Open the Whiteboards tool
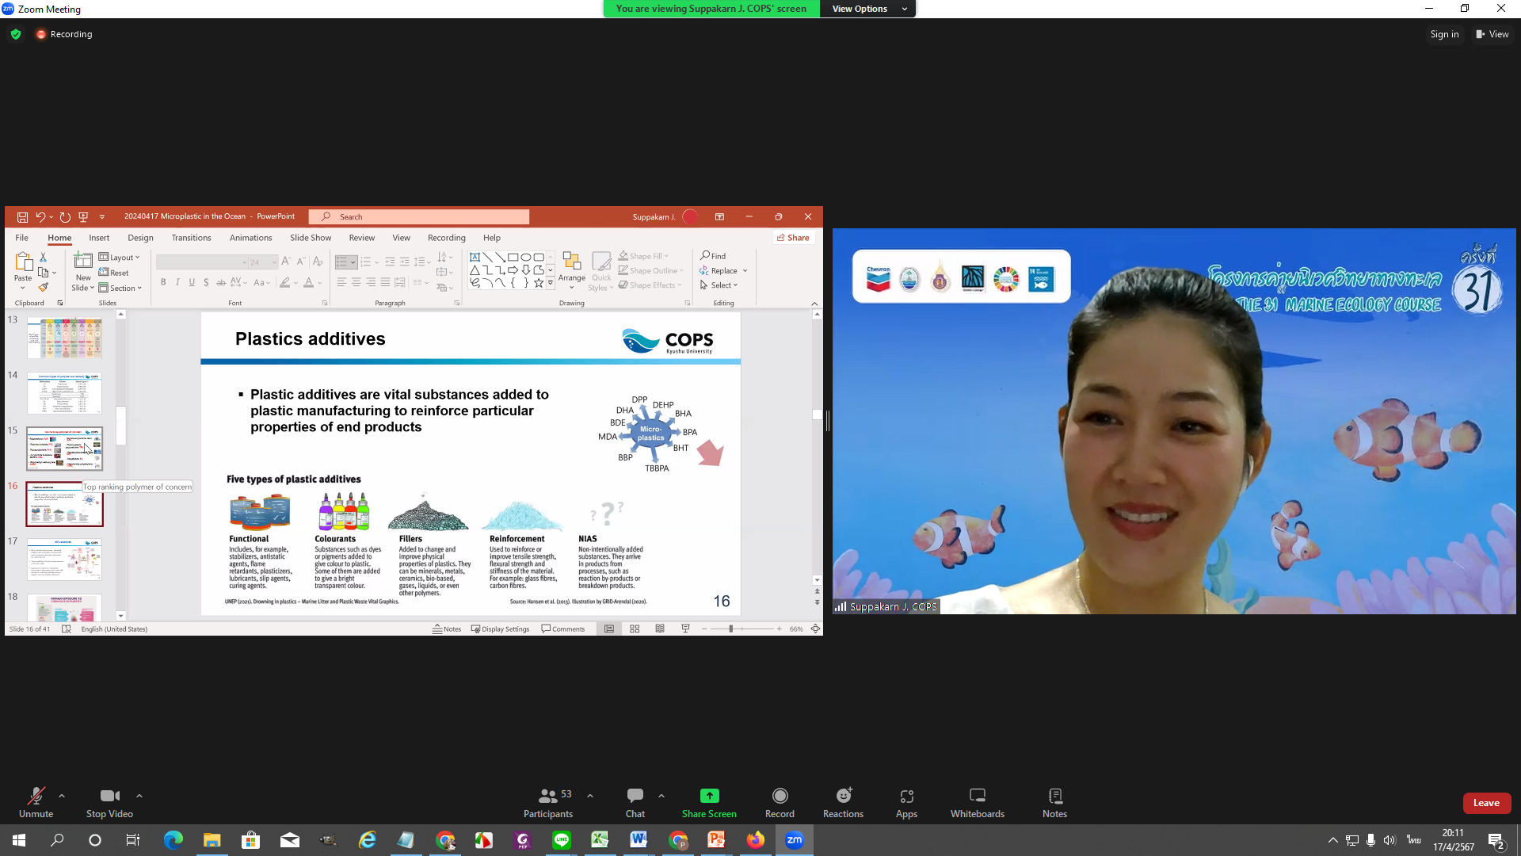 tap(977, 801)
